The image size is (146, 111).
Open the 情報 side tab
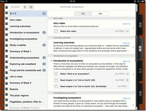point(140,25)
